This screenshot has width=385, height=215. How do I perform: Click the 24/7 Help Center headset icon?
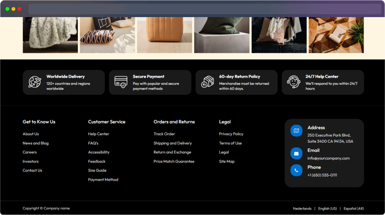coord(294,82)
